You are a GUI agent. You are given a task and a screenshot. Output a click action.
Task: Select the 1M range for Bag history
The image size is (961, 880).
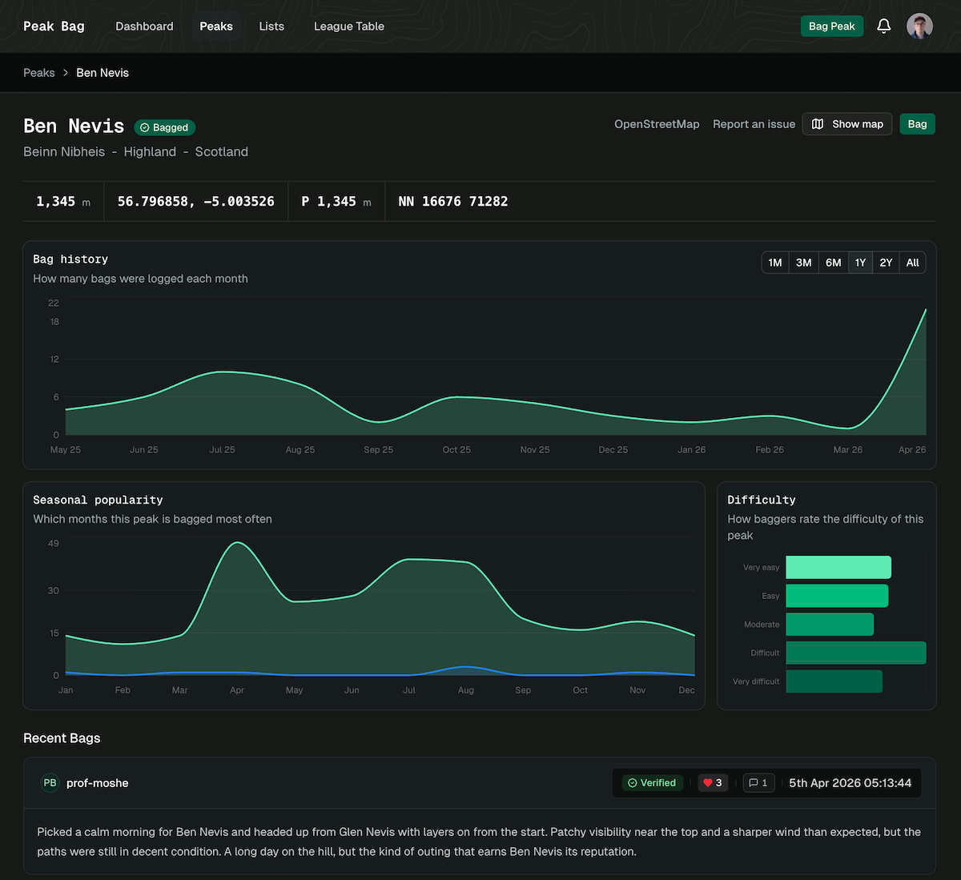[x=774, y=263]
